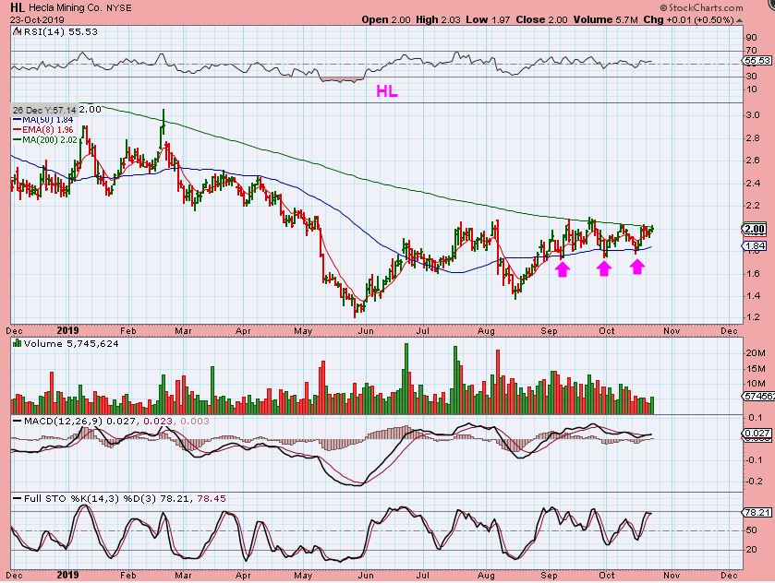
Task: Click the 90 level on RSI axis
Action: 751,38
